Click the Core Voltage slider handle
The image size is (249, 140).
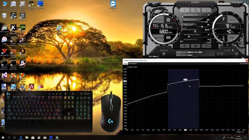pos(182,17)
